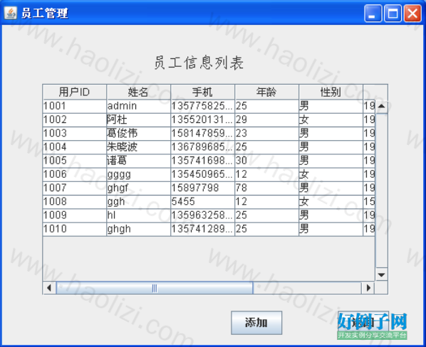
Task: Click age cell 29 in row 1002
Action: tap(267, 120)
